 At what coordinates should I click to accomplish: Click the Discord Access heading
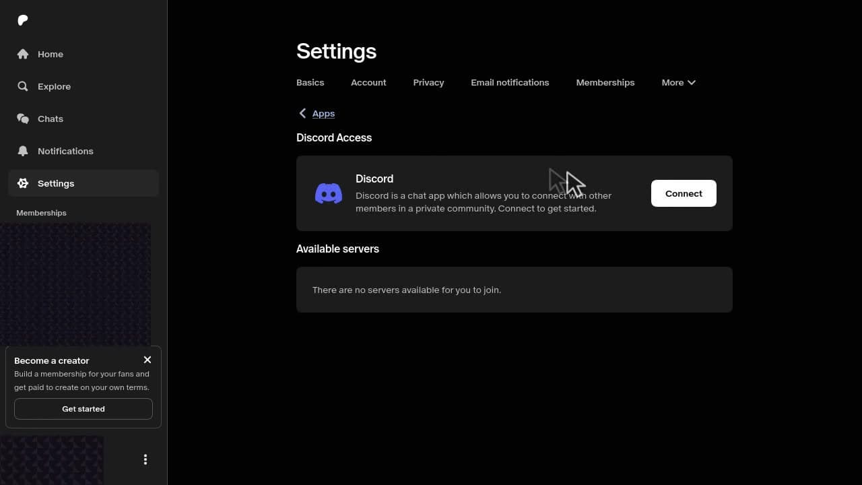(x=334, y=137)
